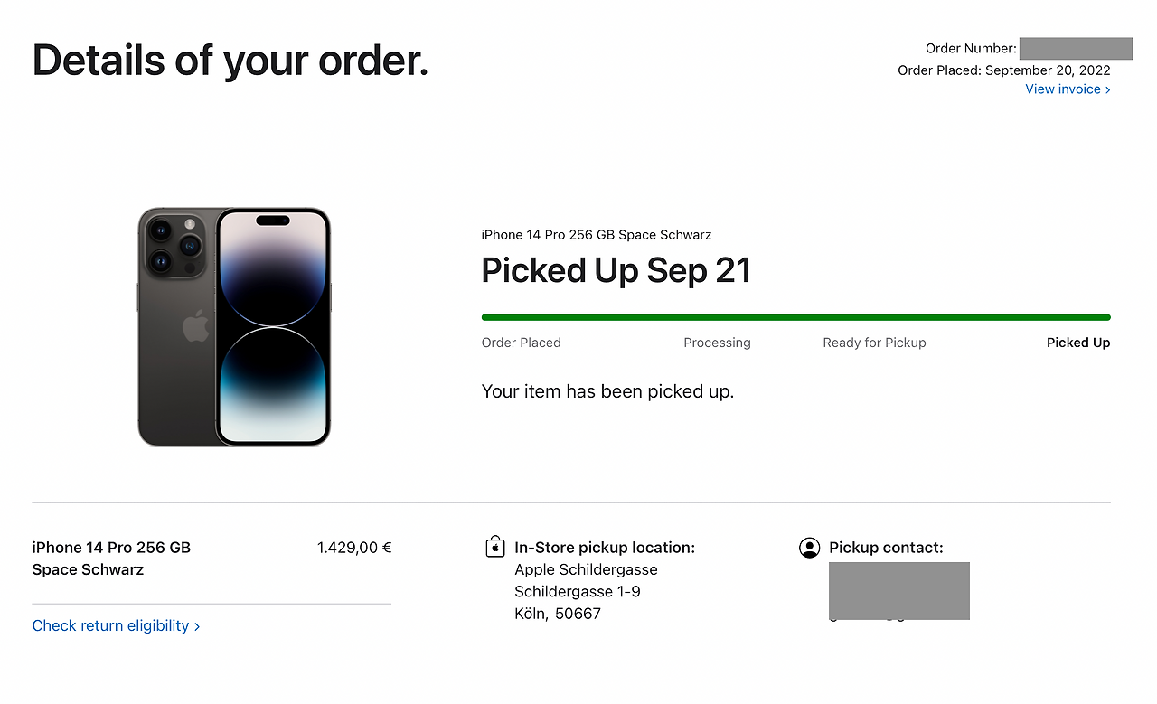This screenshot has height=704, width=1157.
Task: Click Your item has been picked up text
Action: pos(607,391)
